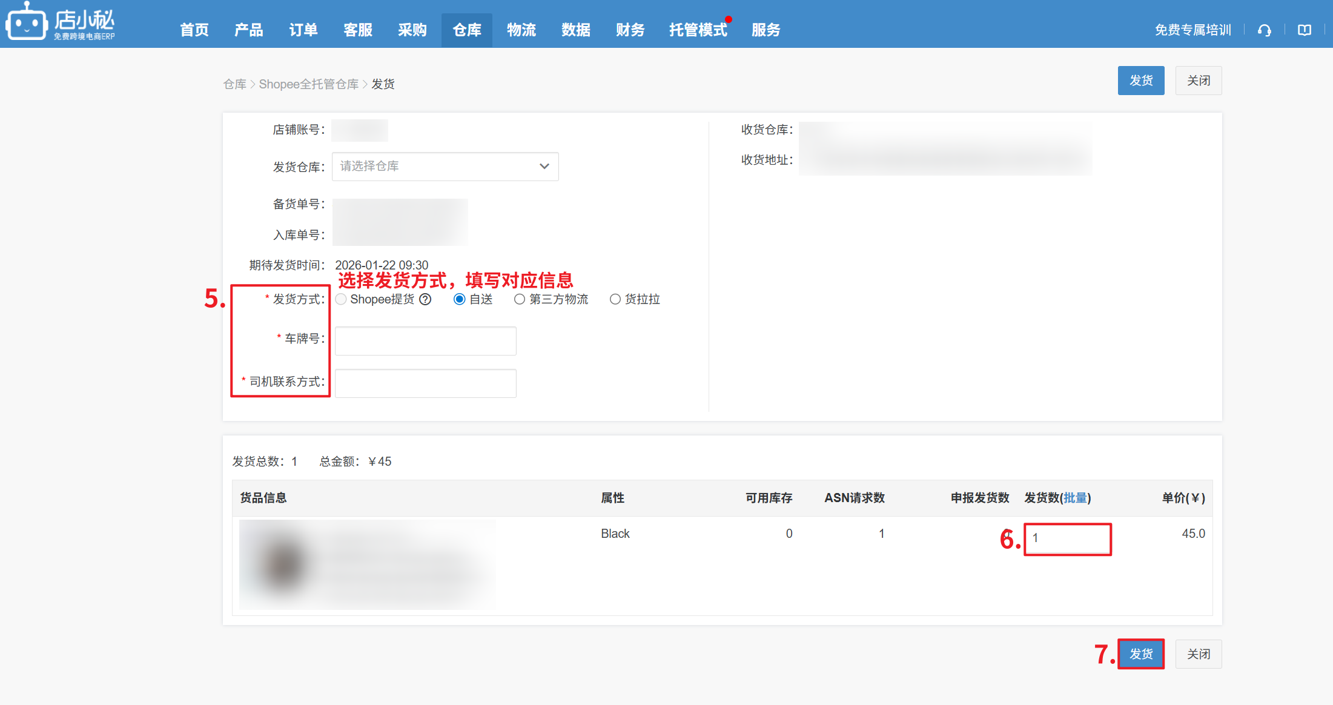Screen dimensions: 1333x705
Task: Click the top blue 发货 button
Action: pos(1140,81)
